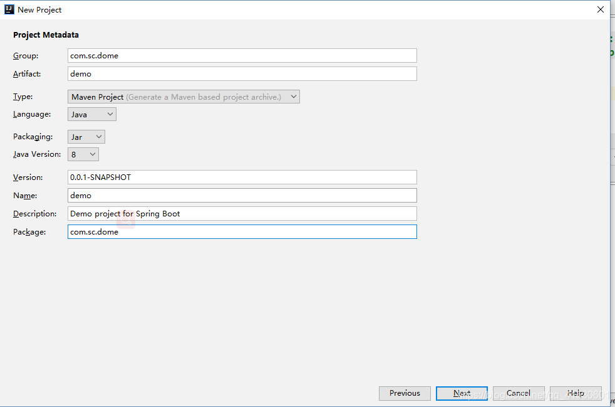The height and width of the screenshot is (407, 615).
Task: Click the Java Version: label
Action: (37, 154)
